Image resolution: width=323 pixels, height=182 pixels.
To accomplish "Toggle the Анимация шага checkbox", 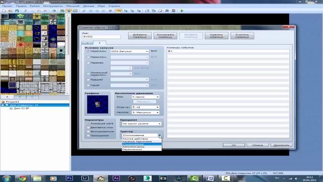I will (x=88, y=123).
